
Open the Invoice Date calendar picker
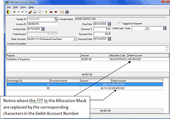[x=43, y=29]
